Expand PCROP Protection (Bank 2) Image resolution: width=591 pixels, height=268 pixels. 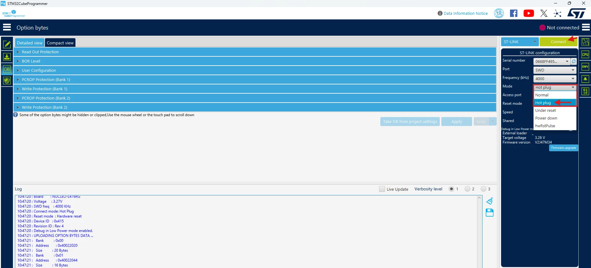[255, 98]
